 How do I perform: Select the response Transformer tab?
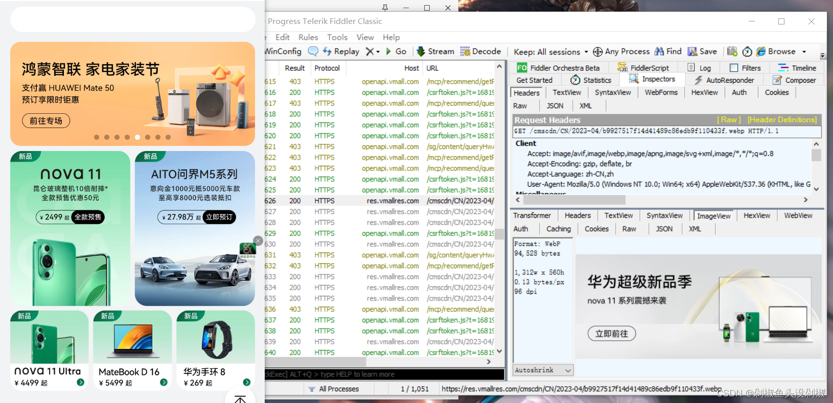[532, 215]
